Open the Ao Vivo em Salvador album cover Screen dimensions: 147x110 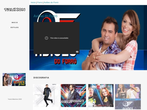tap(128, 97)
